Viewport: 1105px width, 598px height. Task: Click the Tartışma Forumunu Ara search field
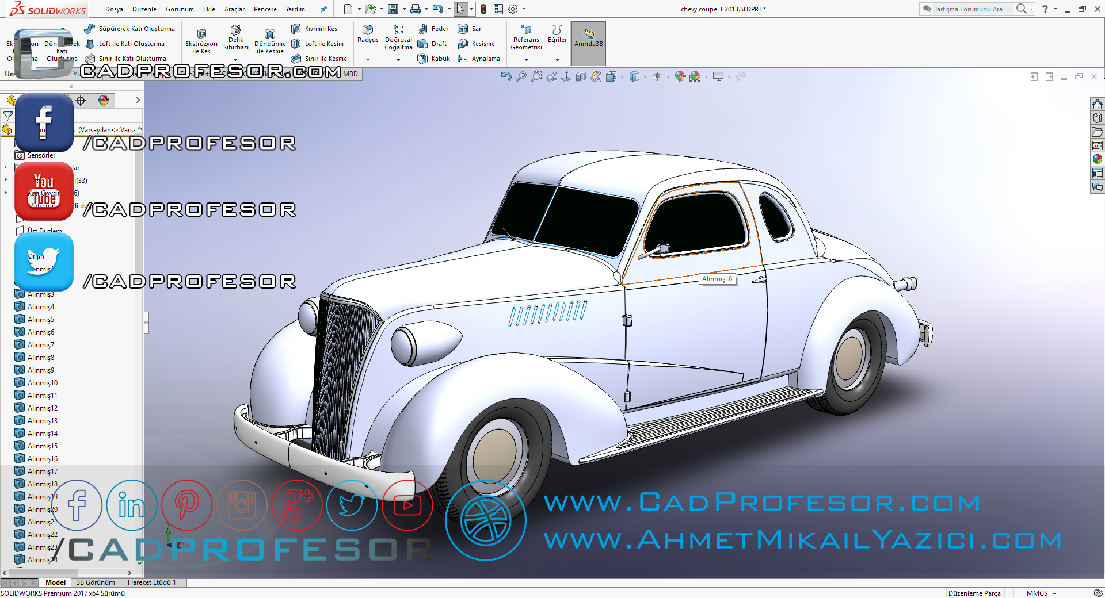967,9
